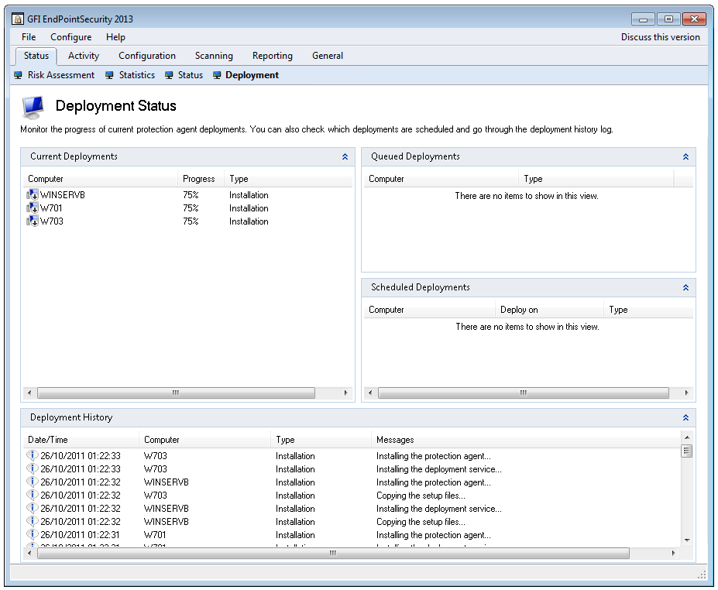This screenshot has height=590, width=718.
Task: Open the Status sub-tab link
Action: click(191, 75)
